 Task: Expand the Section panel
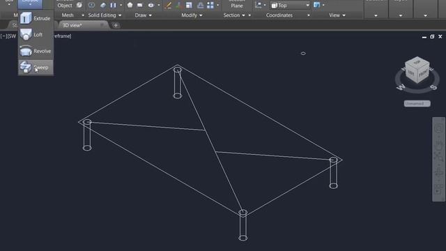[234, 15]
